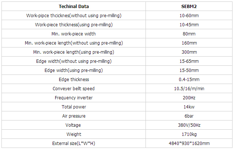Select the 80mm width value

(x=189, y=34)
